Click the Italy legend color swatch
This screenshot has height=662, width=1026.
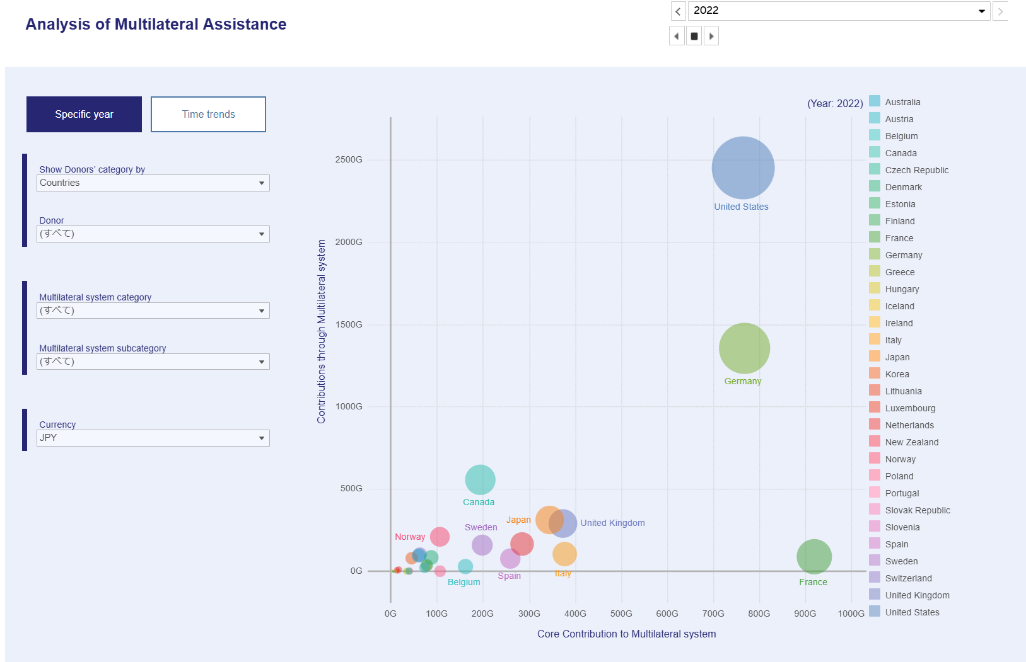pyautogui.click(x=875, y=339)
